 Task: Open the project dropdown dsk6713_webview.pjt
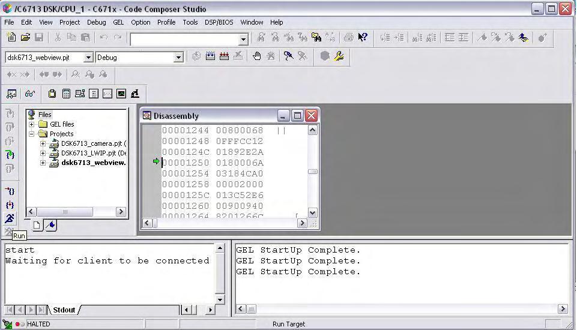(88, 58)
